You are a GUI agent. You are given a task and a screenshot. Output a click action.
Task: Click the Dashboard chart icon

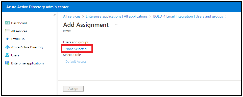pyautogui.click(x=7, y=23)
